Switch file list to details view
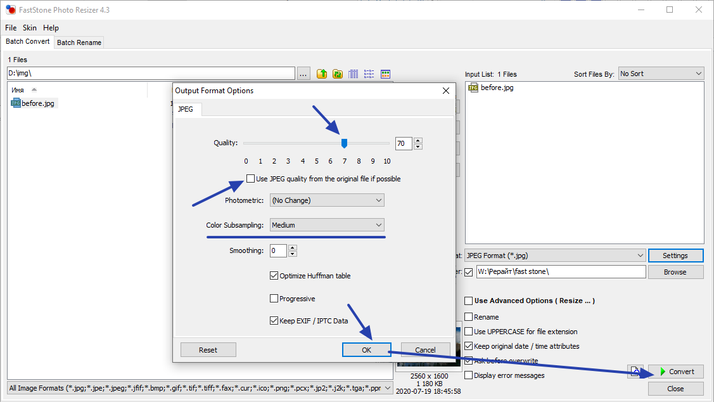 click(x=354, y=74)
